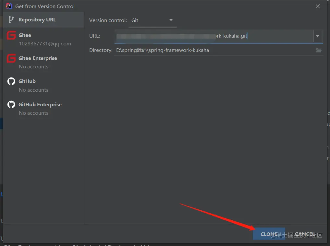Image resolution: width=330 pixels, height=246 pixels.
Task: Open the Version control Git dropdown
Action: (x=153, y=20)
